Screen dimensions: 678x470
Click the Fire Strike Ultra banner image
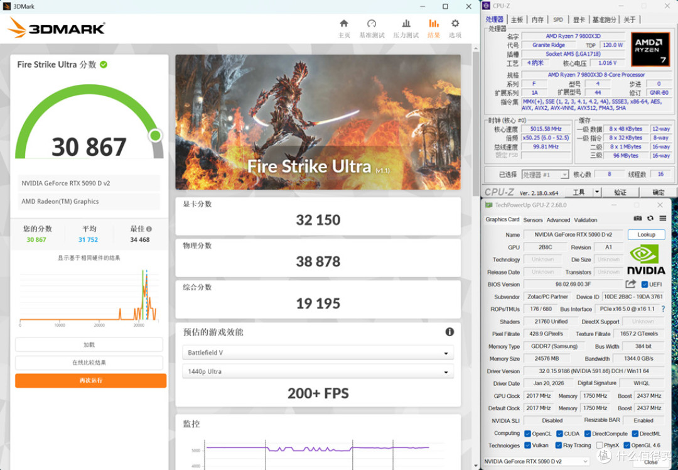318,122
